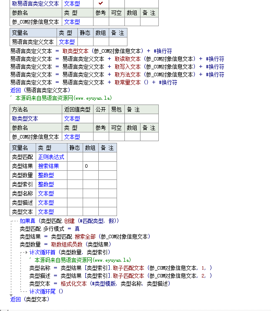Click the array value 0 for 类型结果
The height and width of the screenshot is (311, 271).
coord(90,166)
